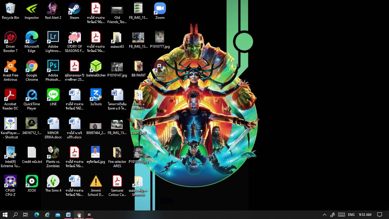Change input language from ENG

tap(351, 215)
